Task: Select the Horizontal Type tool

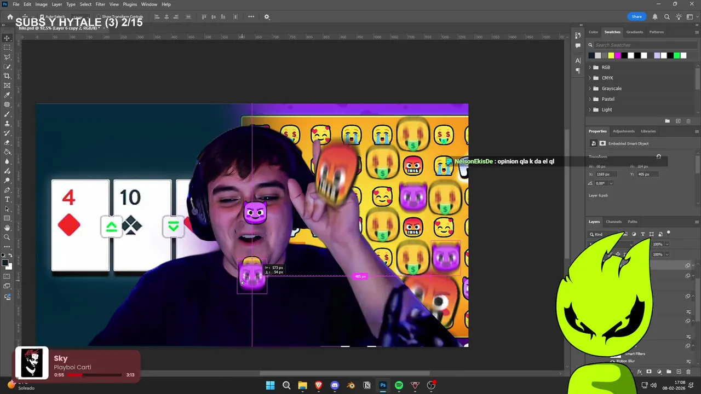Action: click(x=7, y=199)
